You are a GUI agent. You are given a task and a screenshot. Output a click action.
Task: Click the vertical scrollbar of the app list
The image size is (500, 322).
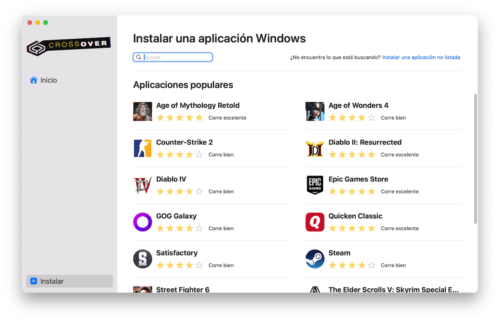476,159
